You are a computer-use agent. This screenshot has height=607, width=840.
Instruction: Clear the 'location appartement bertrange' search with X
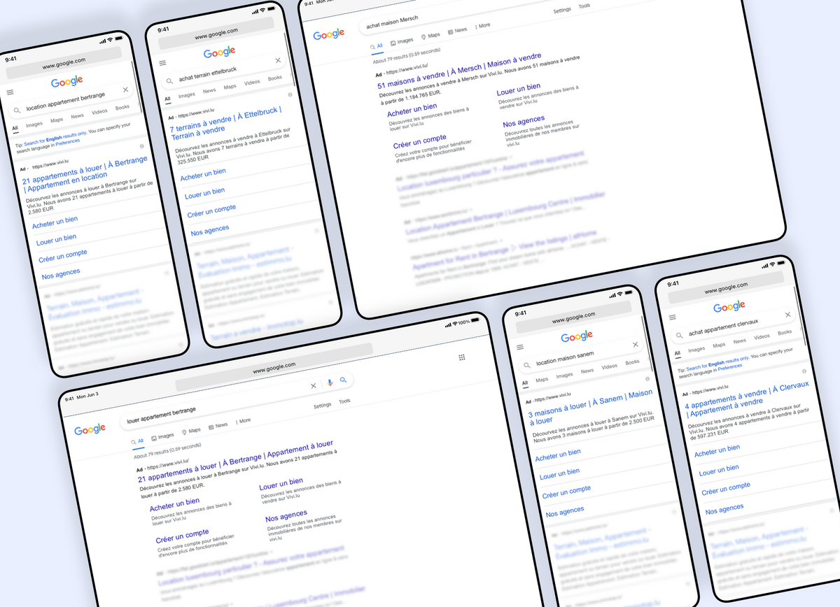pyautogui.click(x=125, y=90)
